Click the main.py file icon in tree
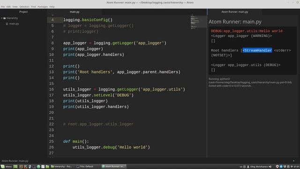The width and height of the screenshot is (300, 169). pyautogui.click(x=7, y=24)
